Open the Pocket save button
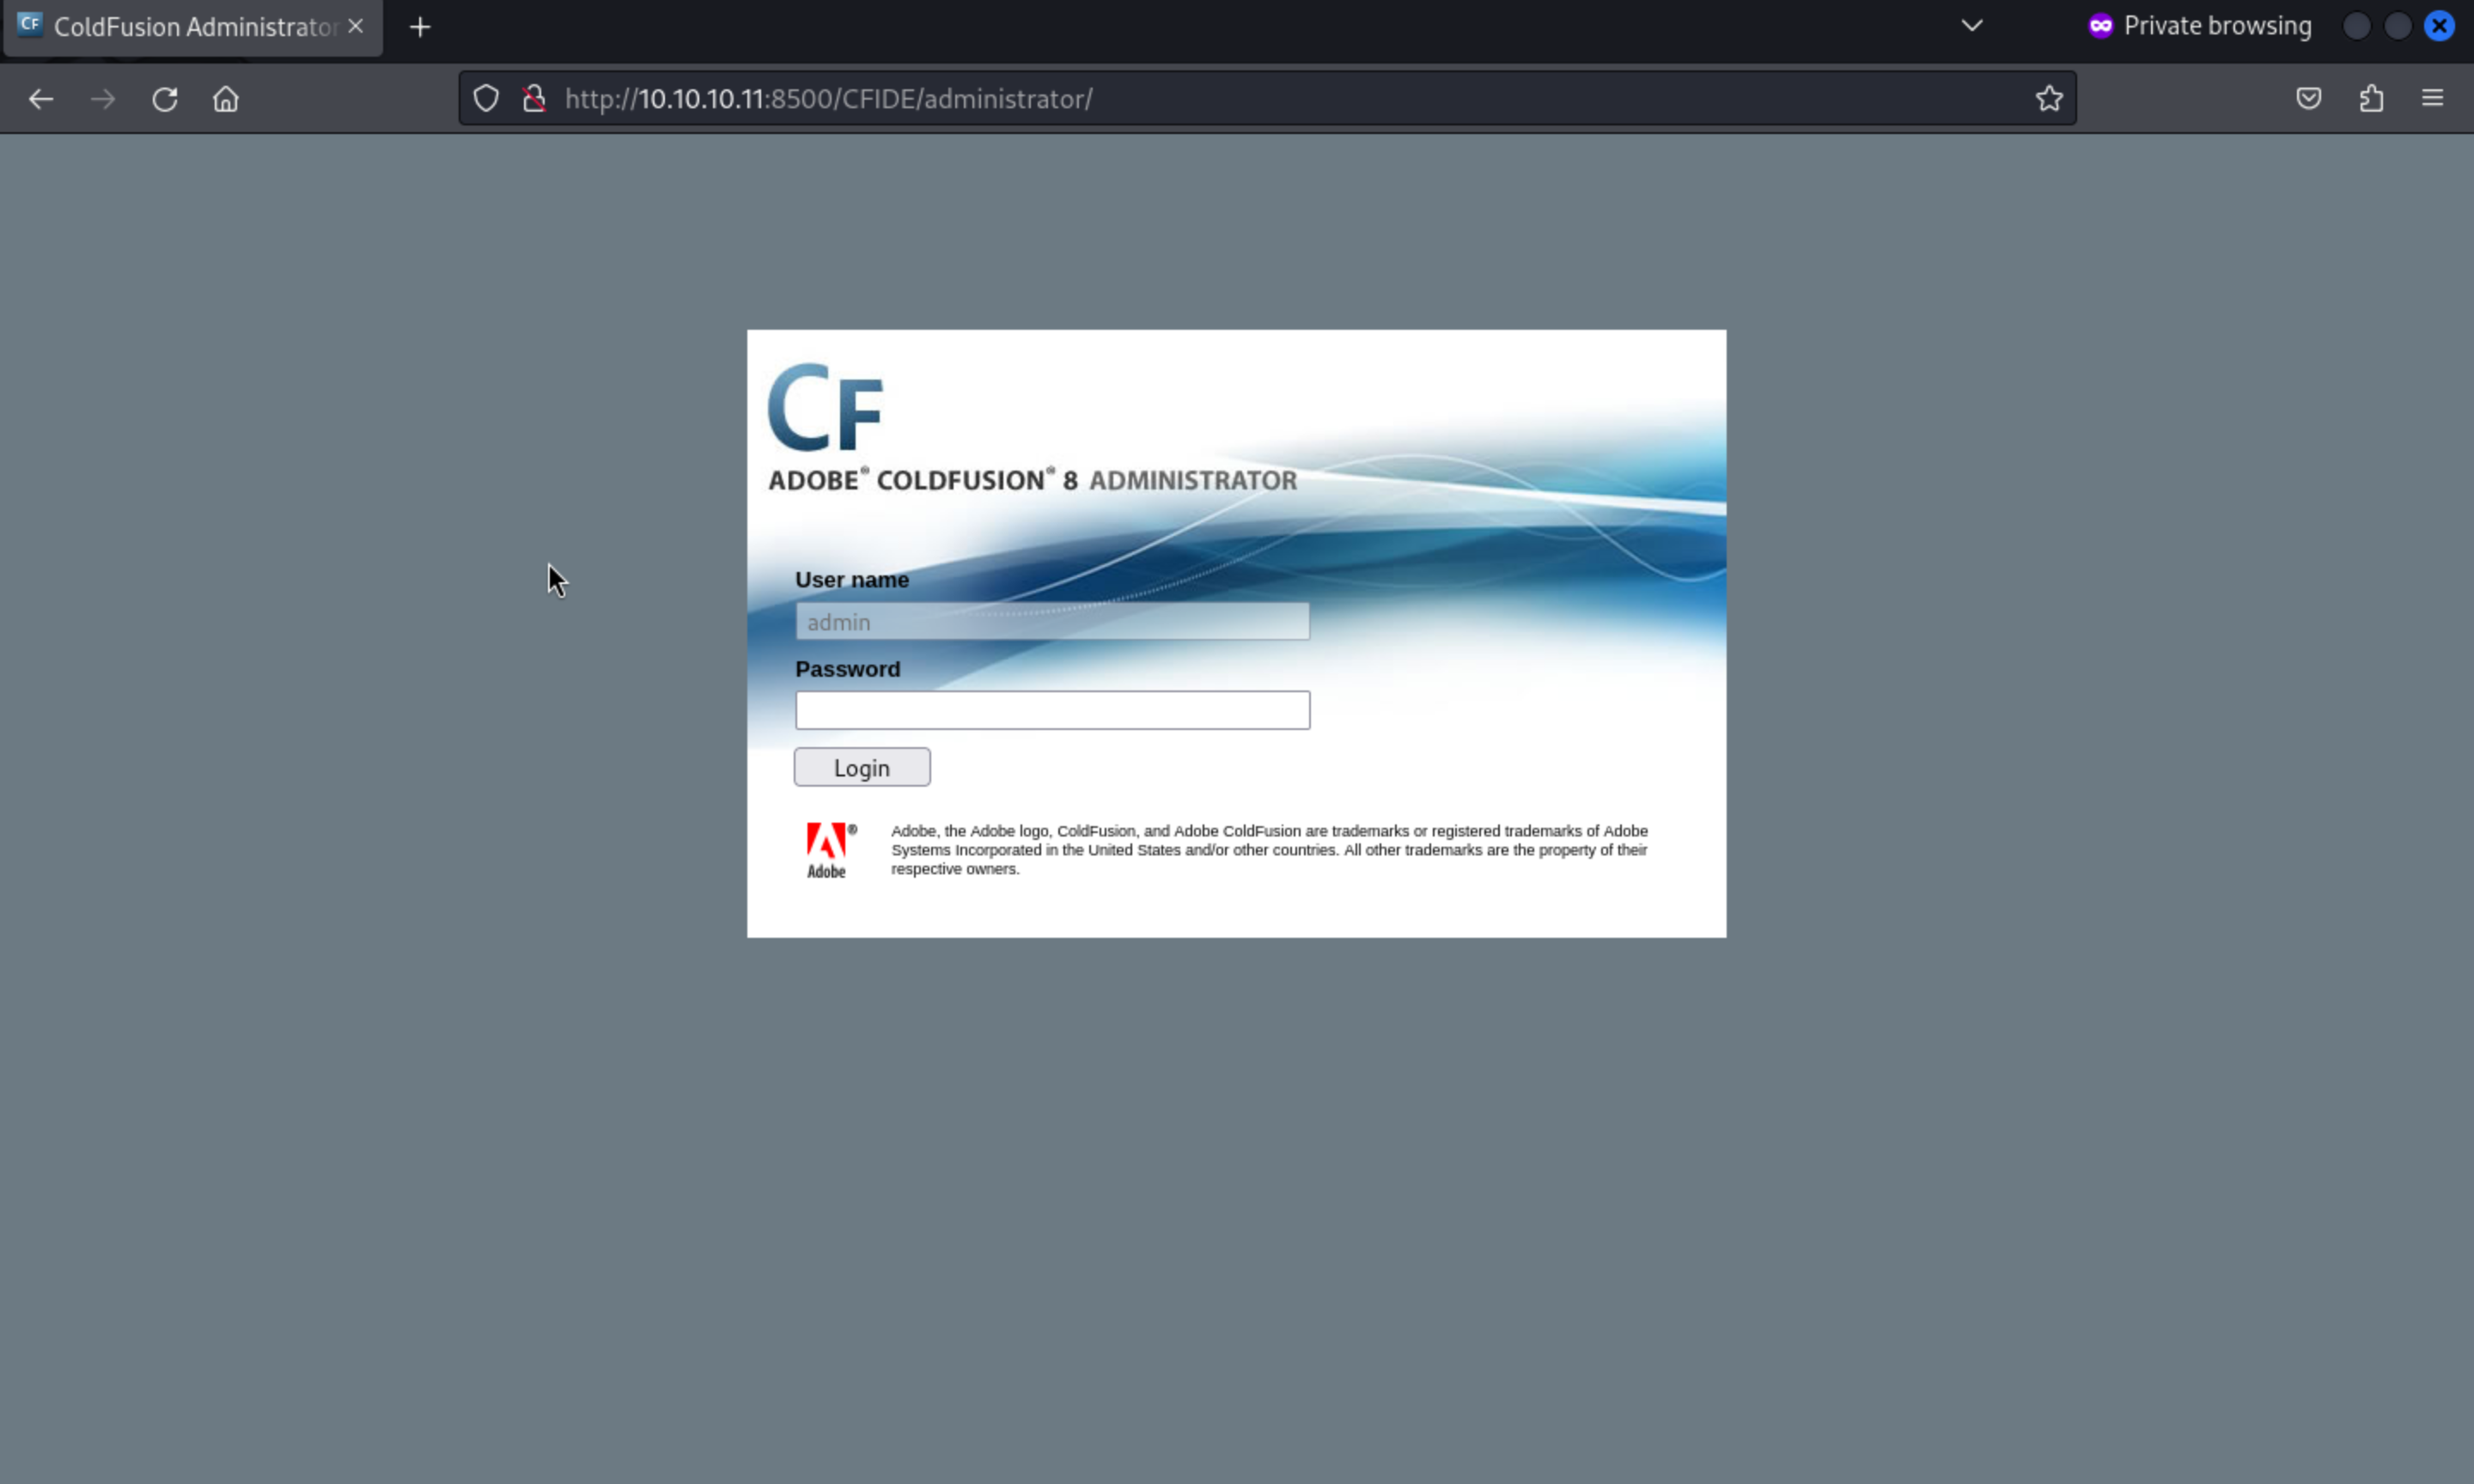Screen dimensions: 2474x1484 pyautogui.click(x=2308, y=98)
